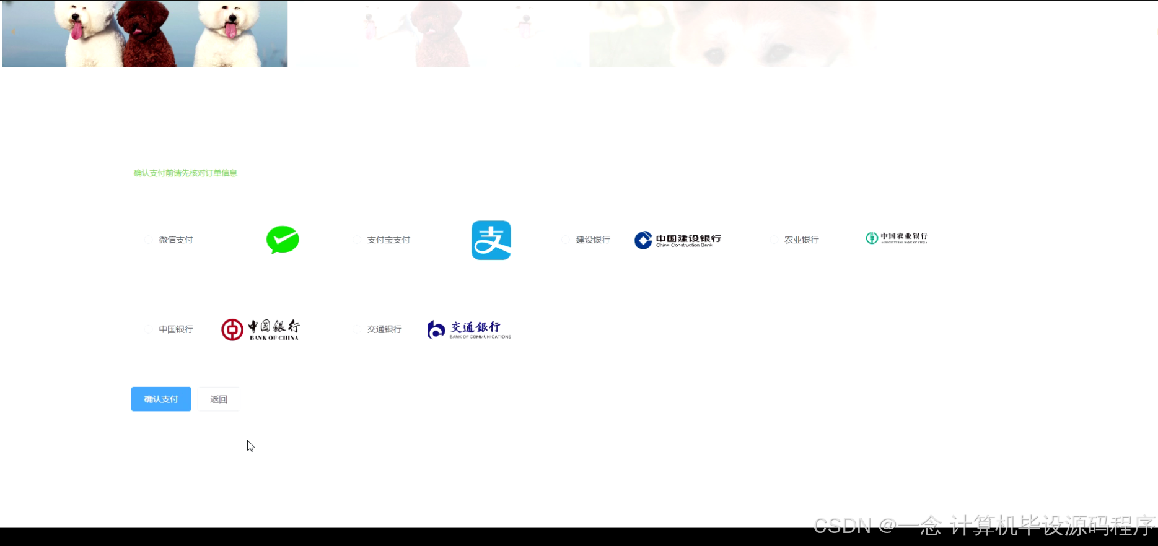
Task: Click the China Construction Bank logo
Action: point(677,240)
